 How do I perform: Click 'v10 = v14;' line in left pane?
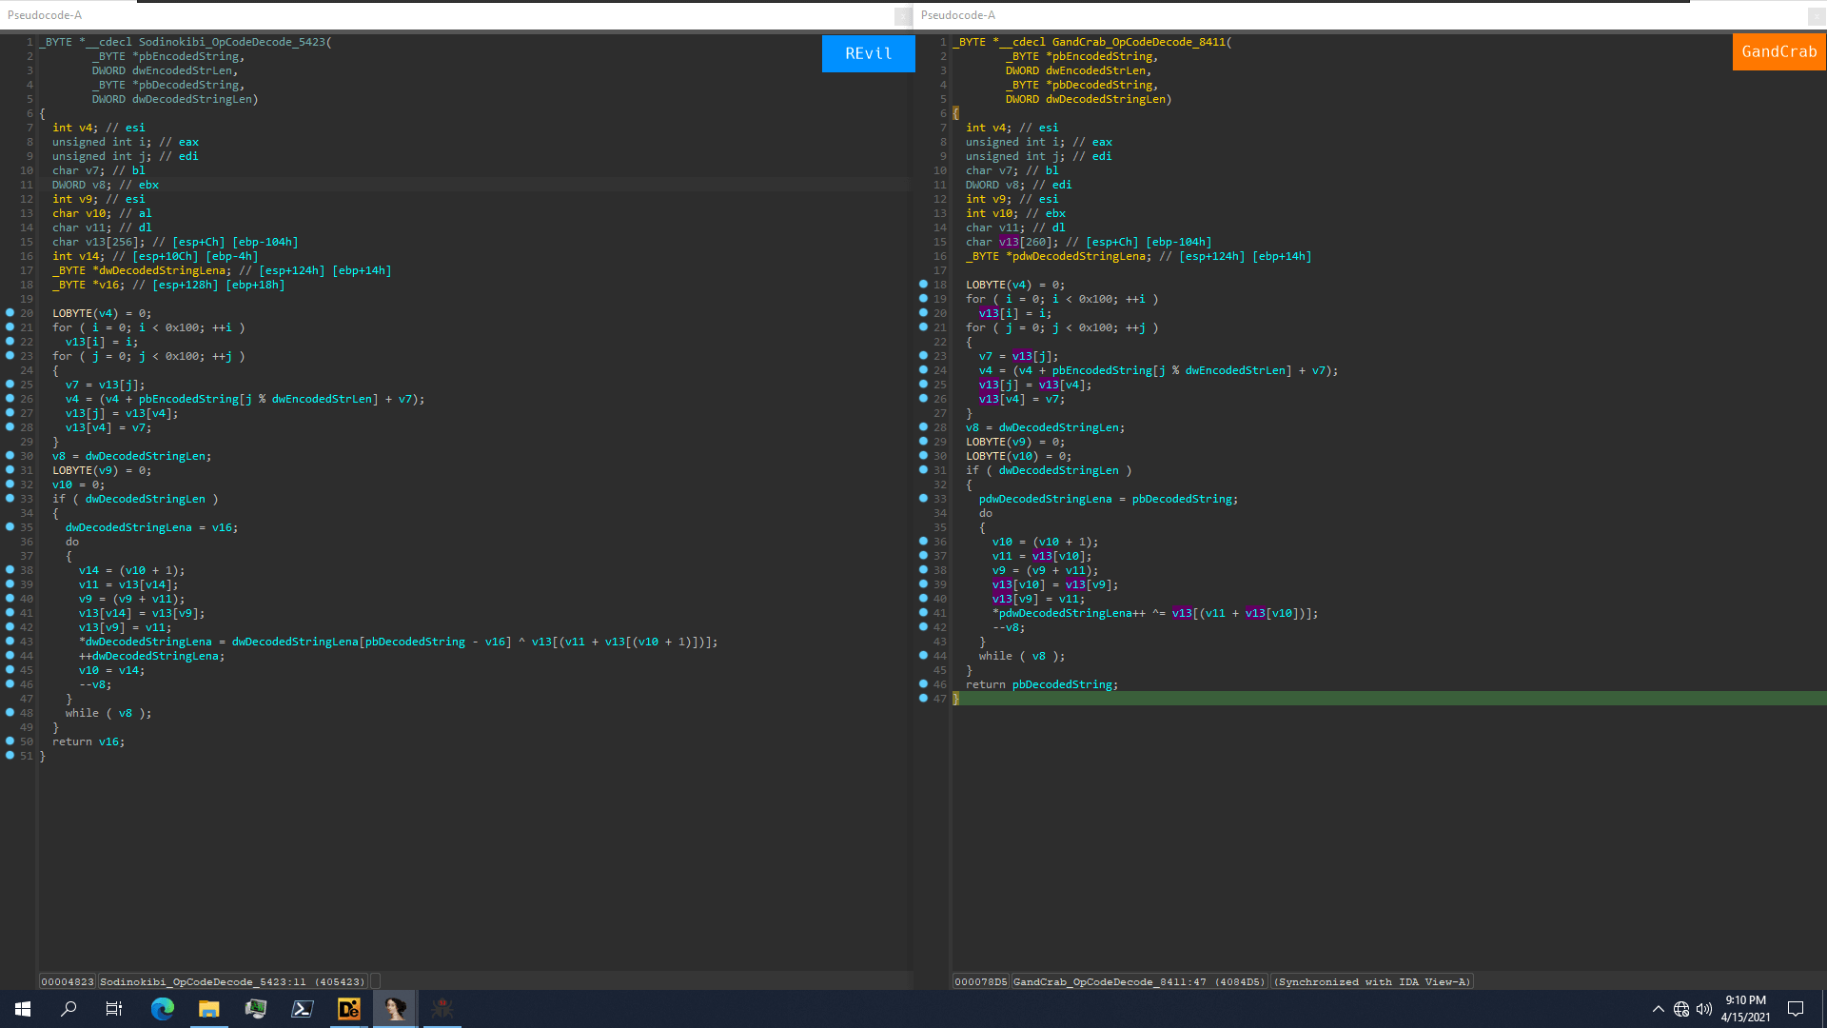112,670
